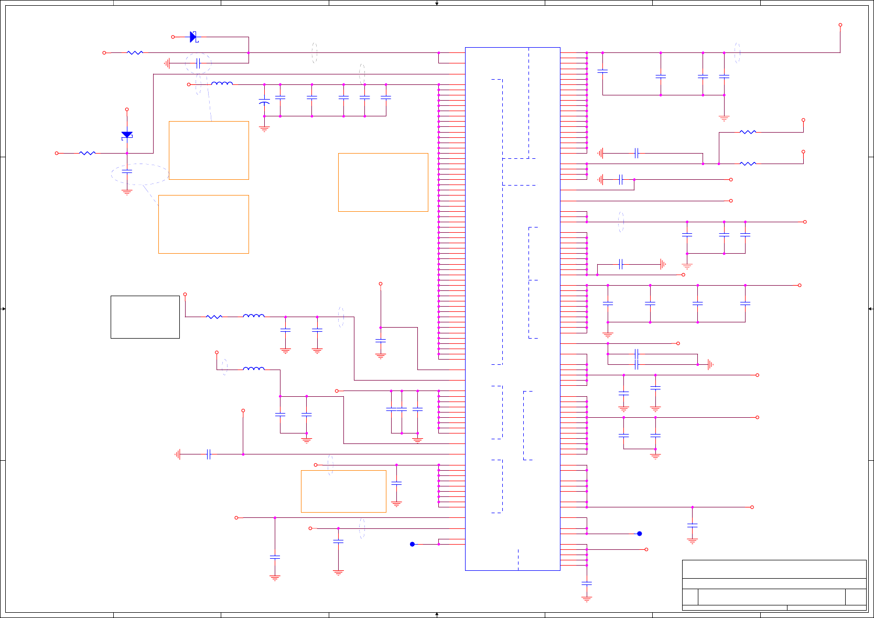The height and width of the screenshot is (618, 874).
Task: Select the ground symbol under the polarized capacitor
Action: pos(264,128)
